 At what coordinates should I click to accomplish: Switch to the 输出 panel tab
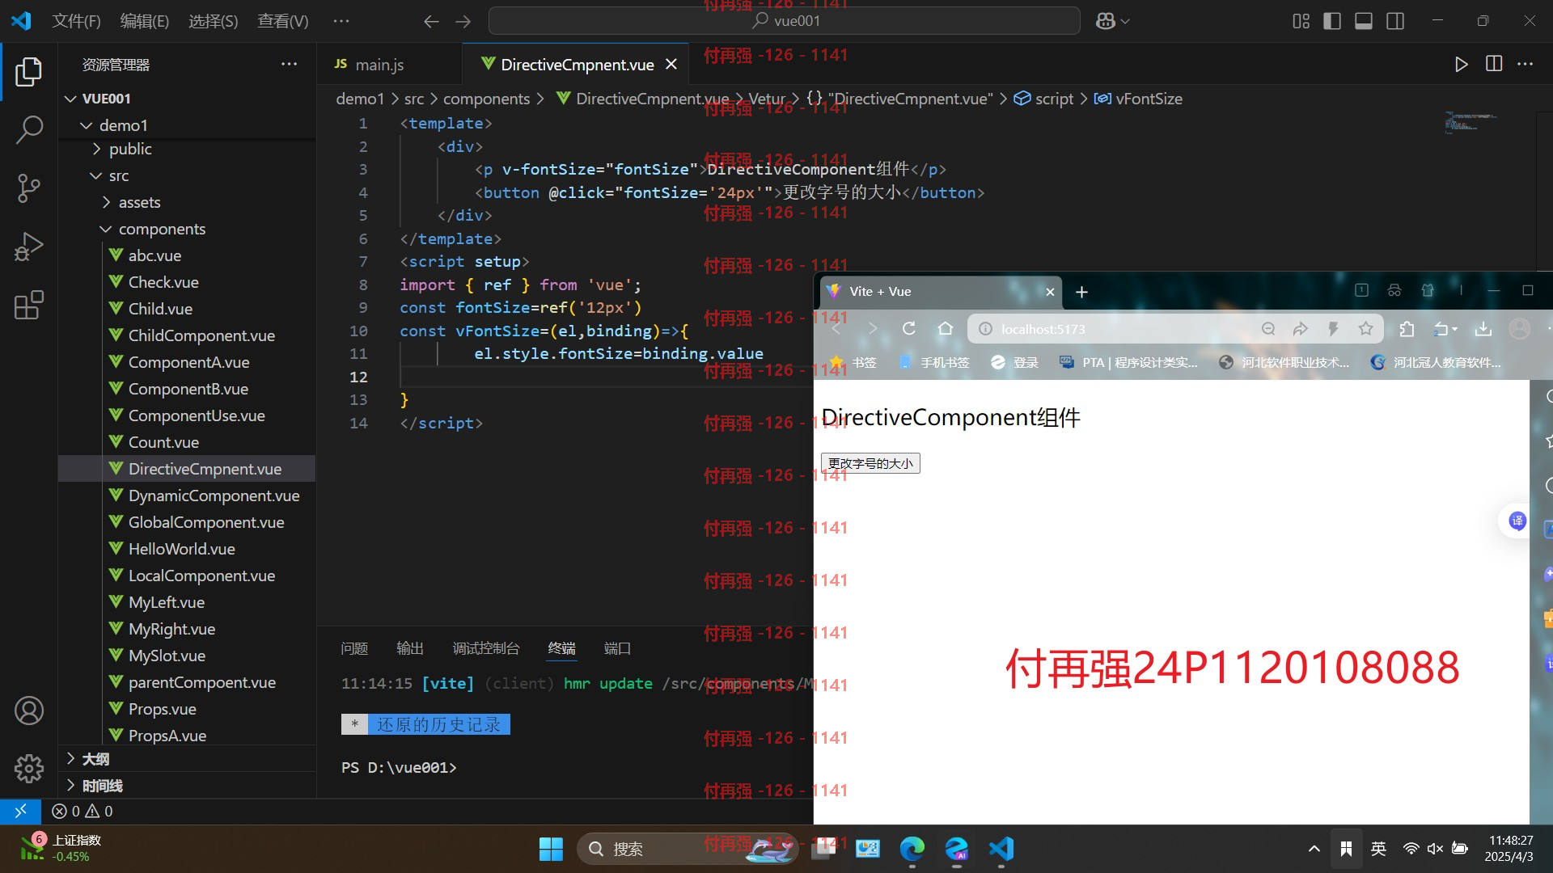[x=410, y=648]
